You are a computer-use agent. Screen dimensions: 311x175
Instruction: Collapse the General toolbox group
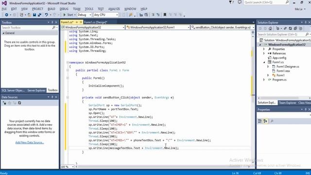click(x=3, y=33)
